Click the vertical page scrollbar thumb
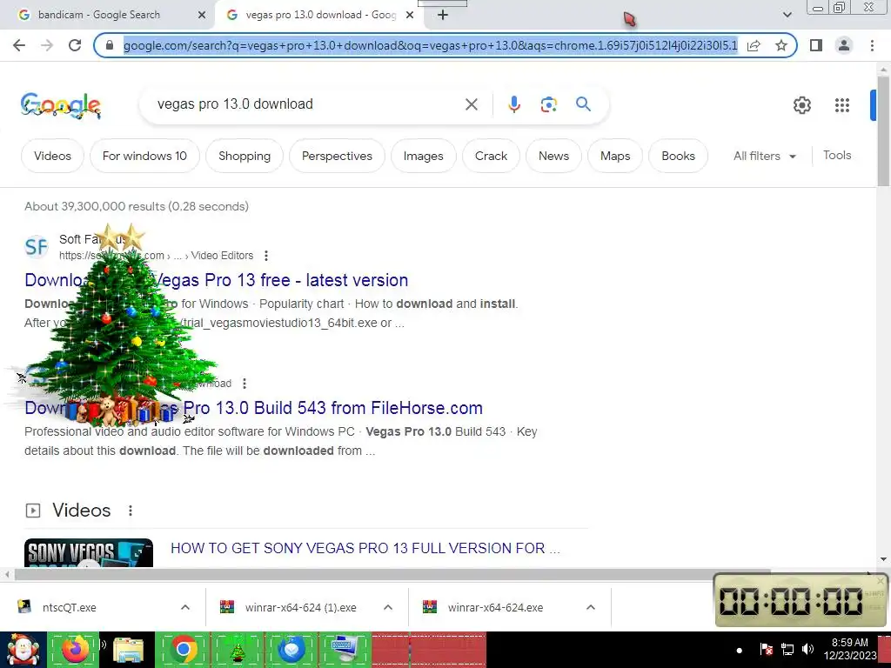Image resolution: width=891 pixels, height=668 pixels. [x=883, y=130]
